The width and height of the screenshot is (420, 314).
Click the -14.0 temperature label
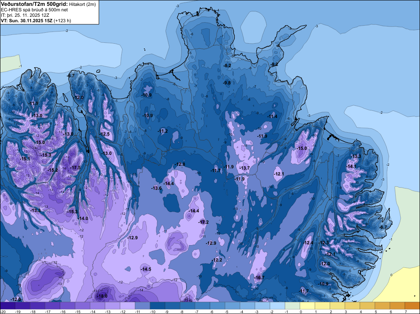click(83, 218)
